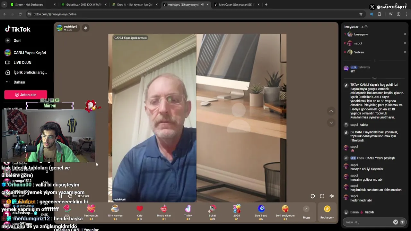Bookmark this page with the star
This screenshot has width=411, height=231.
pos(361,14)
